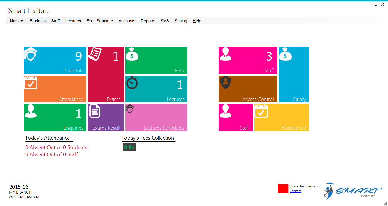Open the Fees Structure menu
Viewport: 388px width, 206px height.
point(100,21)
